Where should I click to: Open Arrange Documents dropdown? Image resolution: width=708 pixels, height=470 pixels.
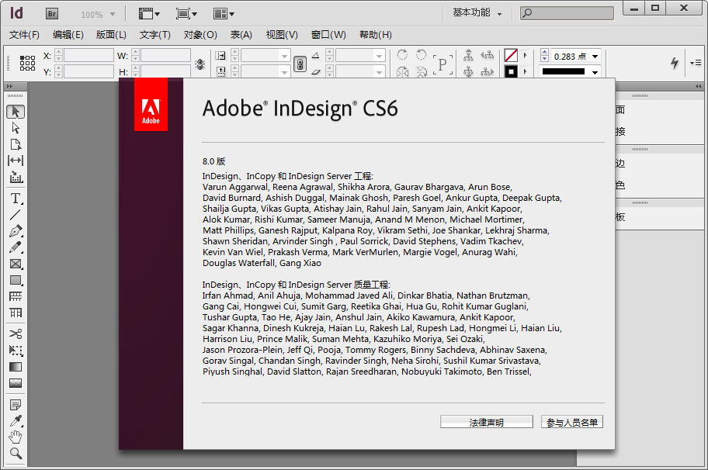224,14
